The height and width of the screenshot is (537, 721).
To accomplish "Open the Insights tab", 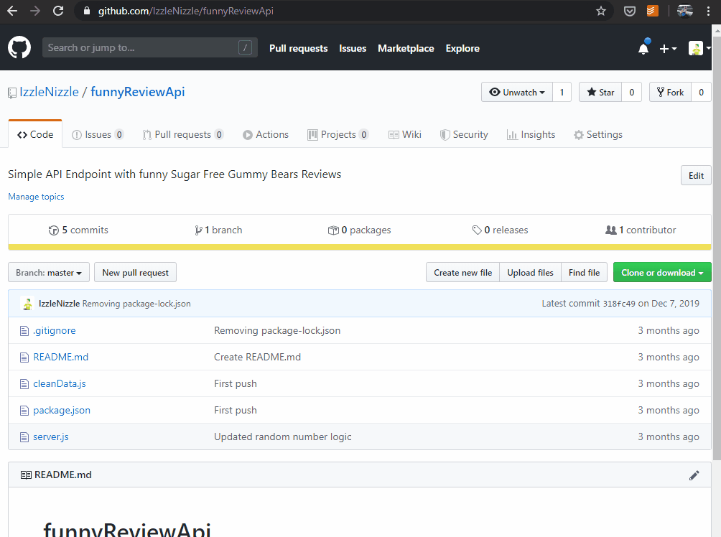I will tap(531, 134).
